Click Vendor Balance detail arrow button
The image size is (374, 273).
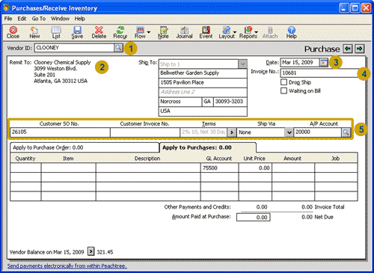click(91, 251)
